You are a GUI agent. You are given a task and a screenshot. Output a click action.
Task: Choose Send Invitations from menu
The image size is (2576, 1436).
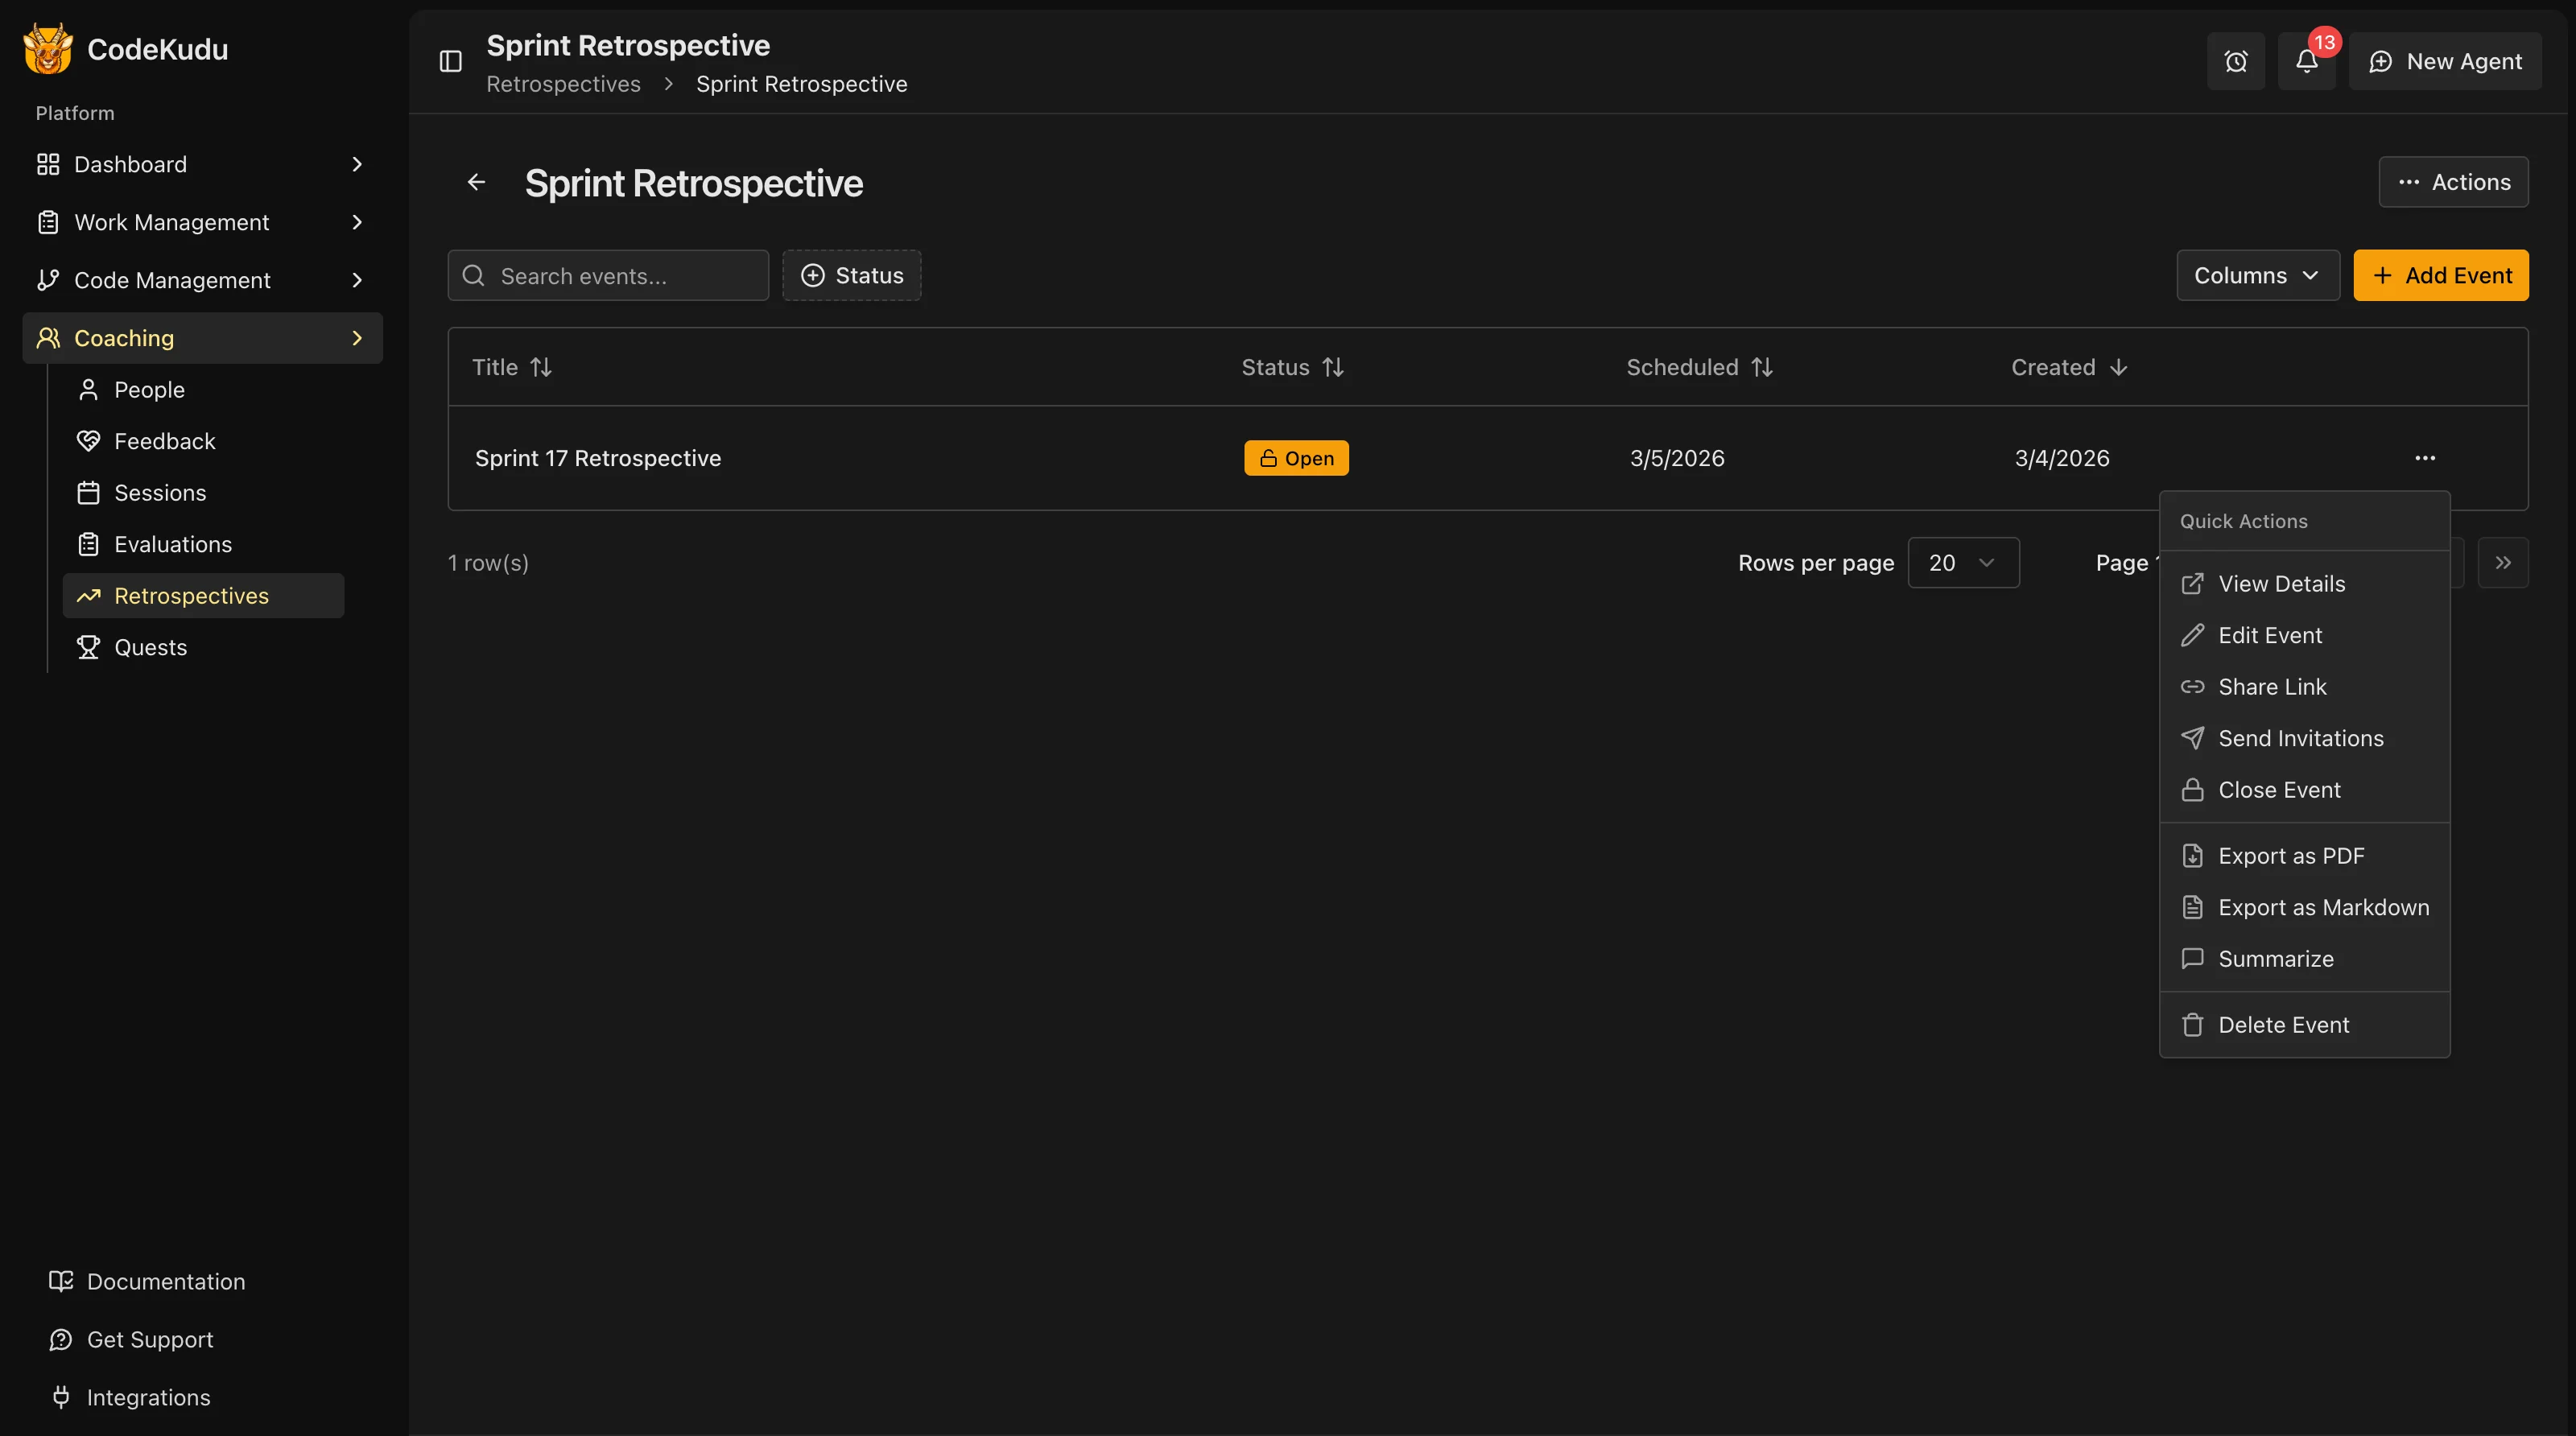pyautogui.click(x=2300, y=738)
